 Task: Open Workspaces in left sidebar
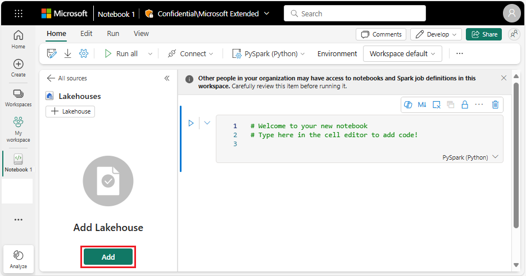pyautogui.click(x=18, y=98)
